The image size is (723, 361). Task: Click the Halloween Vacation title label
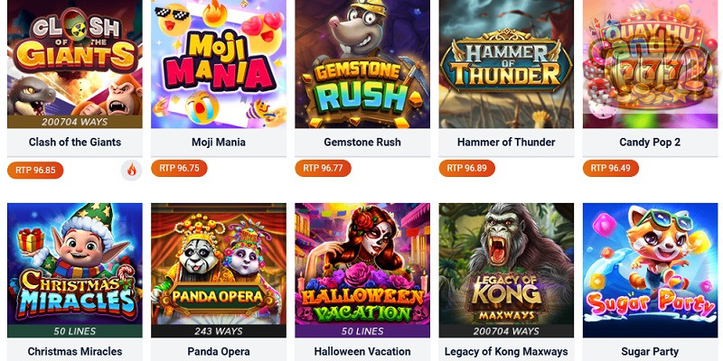coord(362,352)
